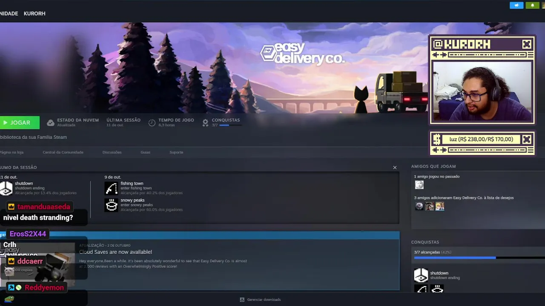Click the @KURORH overlay title
The width and height of the screenshot is (545, 306).
click(462, 44)
